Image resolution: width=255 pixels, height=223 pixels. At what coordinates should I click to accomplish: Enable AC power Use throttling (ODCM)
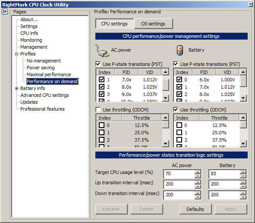click(x=98, y=110)
